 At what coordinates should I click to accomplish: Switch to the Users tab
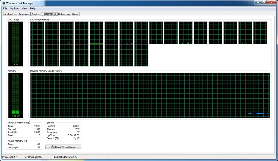point(75,14)
